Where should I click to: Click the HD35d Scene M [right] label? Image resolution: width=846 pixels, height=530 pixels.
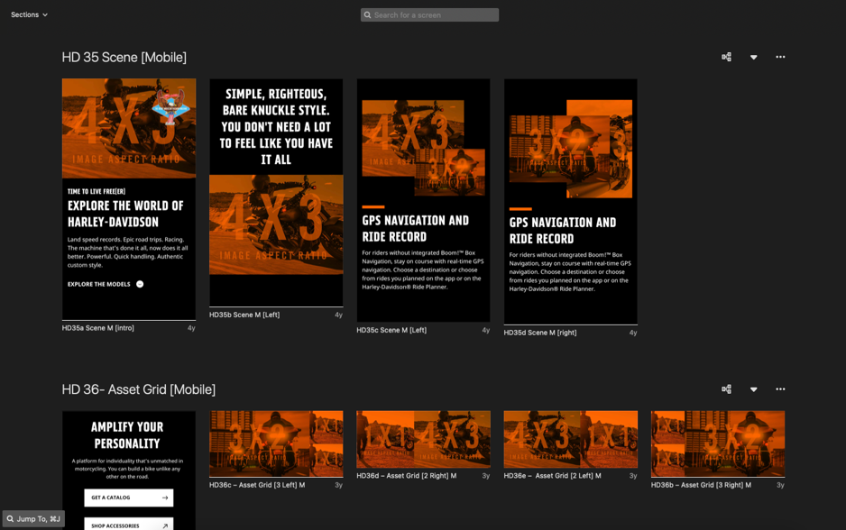coord(540,333)
